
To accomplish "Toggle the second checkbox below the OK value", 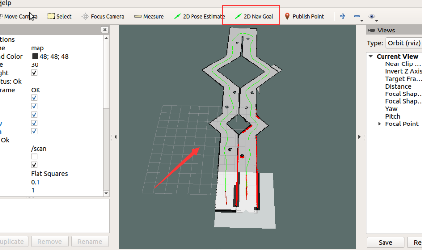I will coord(34,106).
